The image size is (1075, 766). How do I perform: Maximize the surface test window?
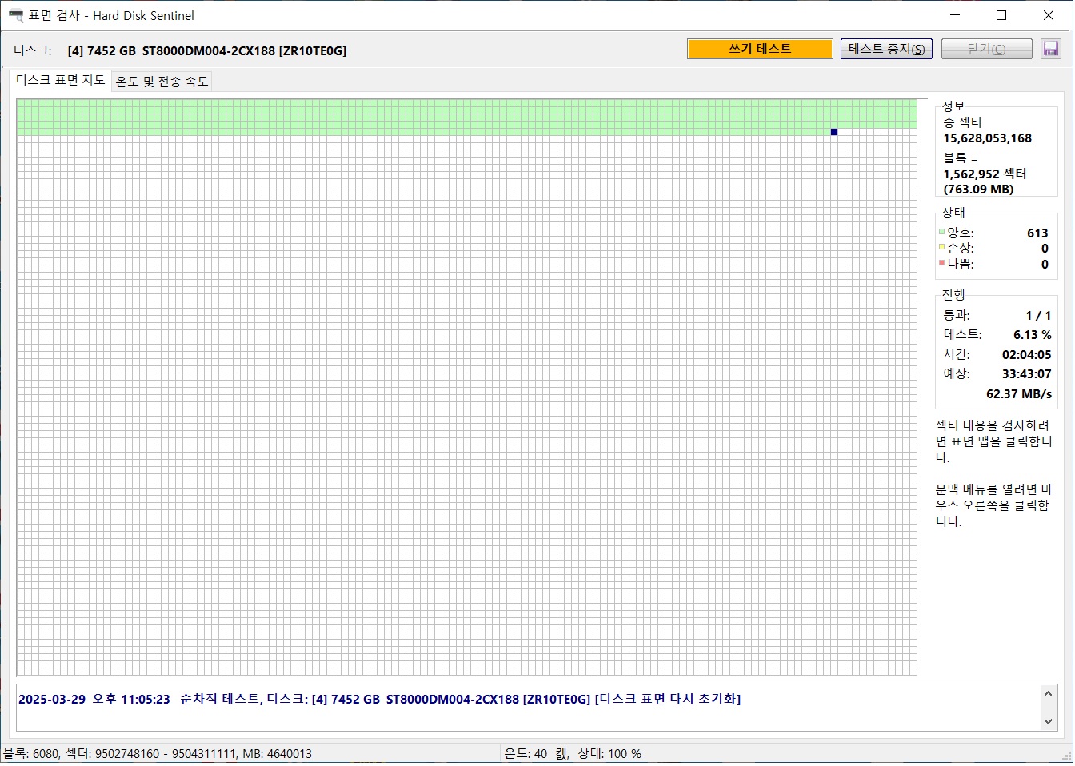click(1001, 15)
